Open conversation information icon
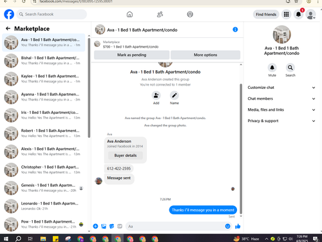The image size is (322, 242). (x=235, y=30)
